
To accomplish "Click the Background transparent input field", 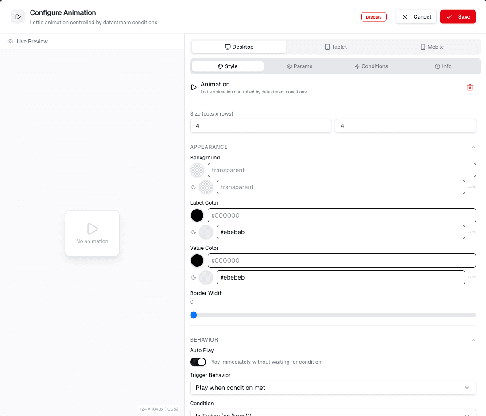I will [342, 170].
